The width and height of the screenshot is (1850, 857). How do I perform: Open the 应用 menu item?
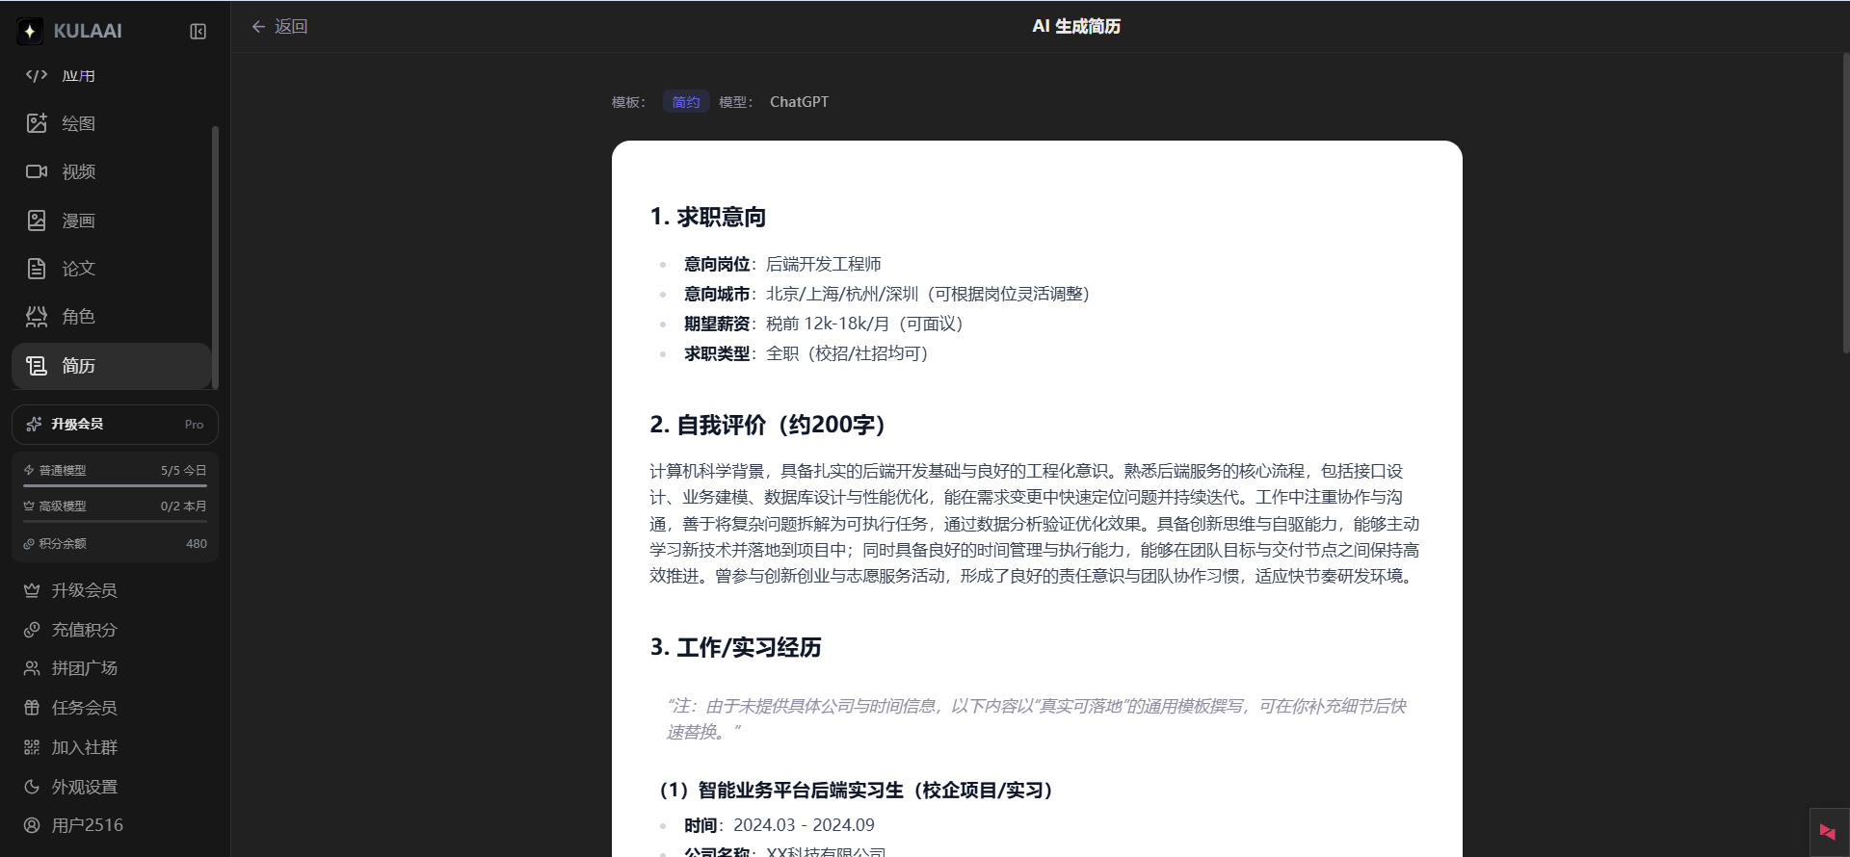coord(112,75)
